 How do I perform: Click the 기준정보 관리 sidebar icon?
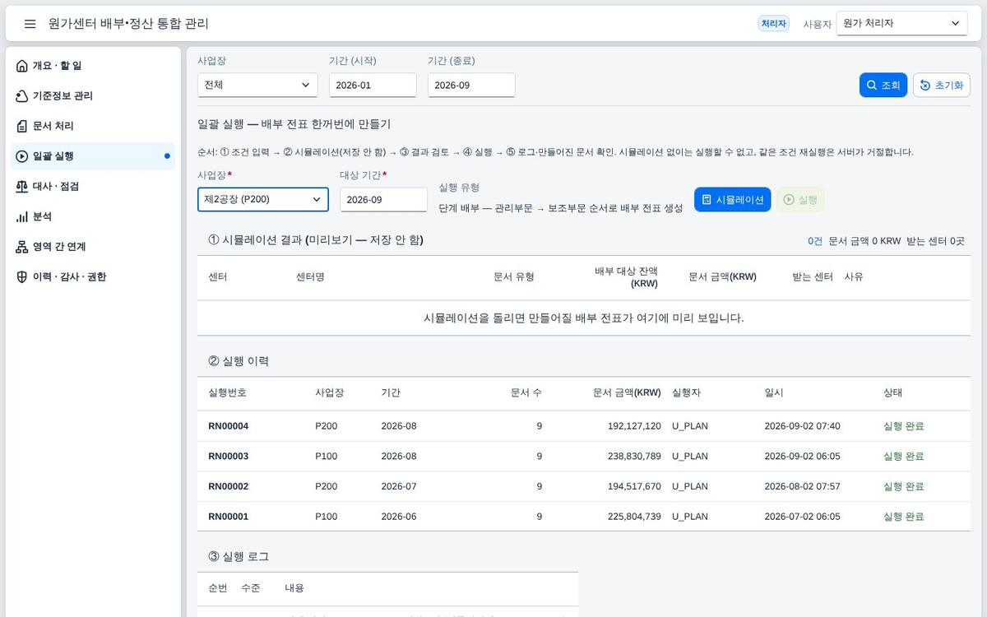coord(22,96)
